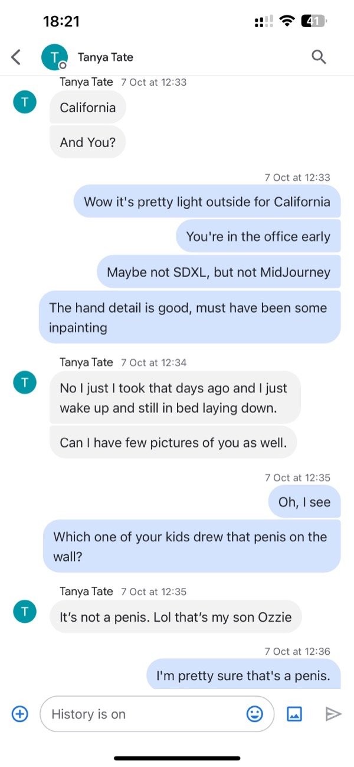Tap the "And You?" message bubble

(88, 142)
